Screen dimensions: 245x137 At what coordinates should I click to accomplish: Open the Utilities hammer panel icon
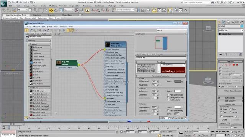pos(242,22)
